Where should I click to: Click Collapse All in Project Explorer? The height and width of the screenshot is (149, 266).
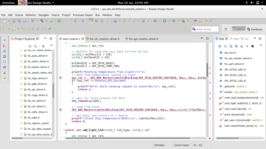pos(30,46)
